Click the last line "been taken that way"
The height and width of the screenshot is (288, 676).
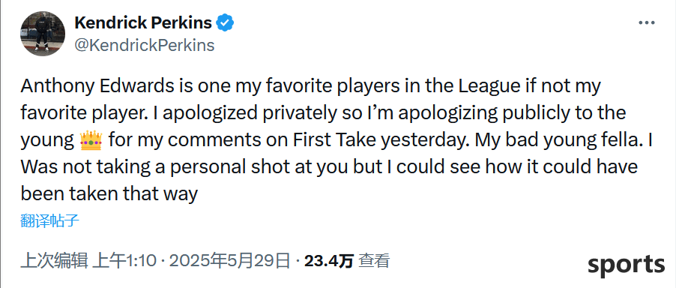109,193
